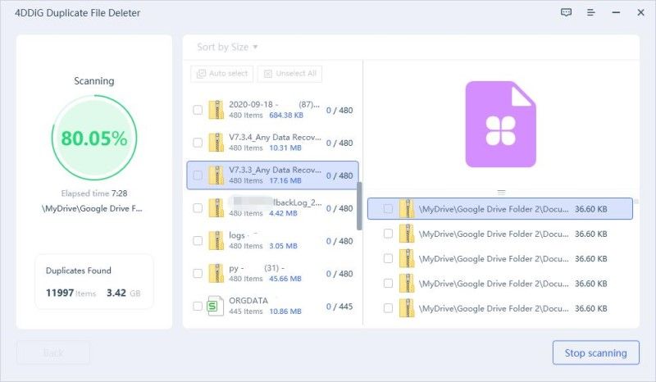Click the duplicate list vertical scrollbar
This screenshot has height=382, width=656.
tap(358, 205)
